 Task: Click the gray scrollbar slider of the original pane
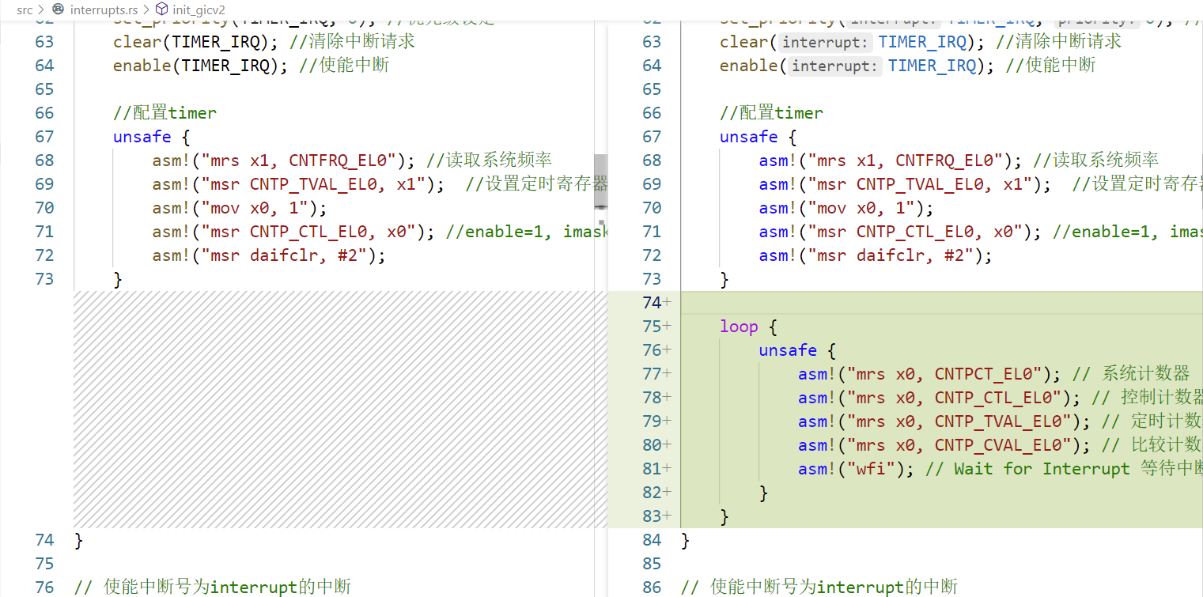coord(600,182)
